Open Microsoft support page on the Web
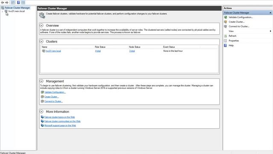 [60, 125]
